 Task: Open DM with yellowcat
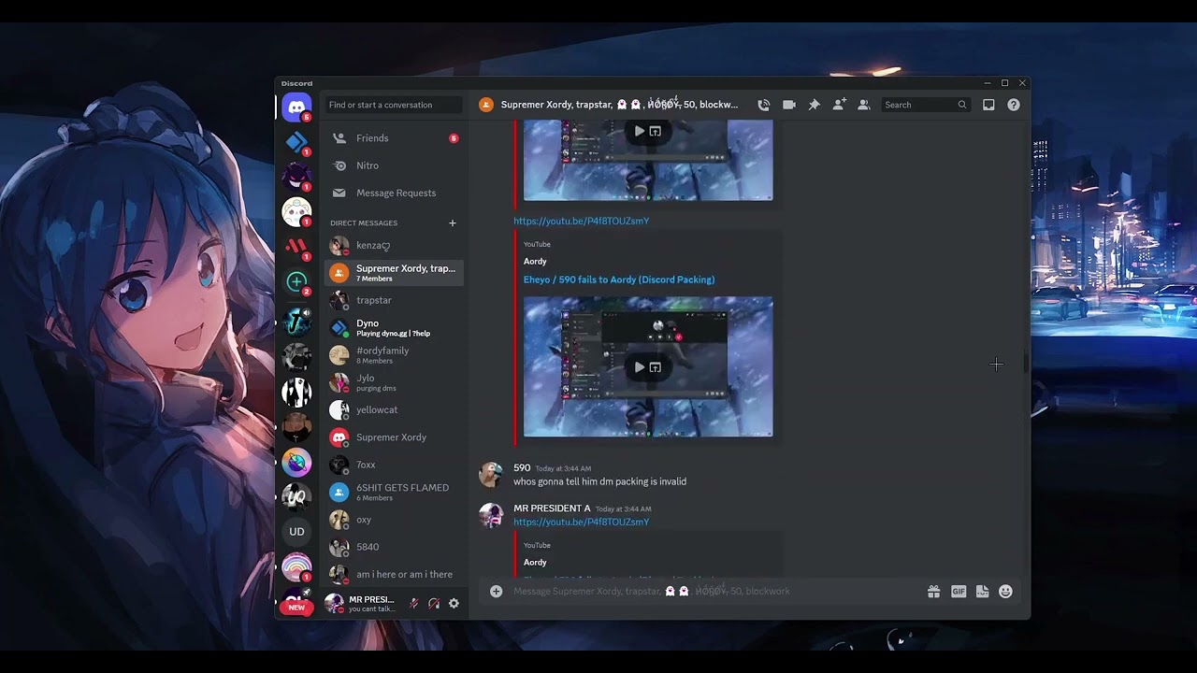click(394, 409)
